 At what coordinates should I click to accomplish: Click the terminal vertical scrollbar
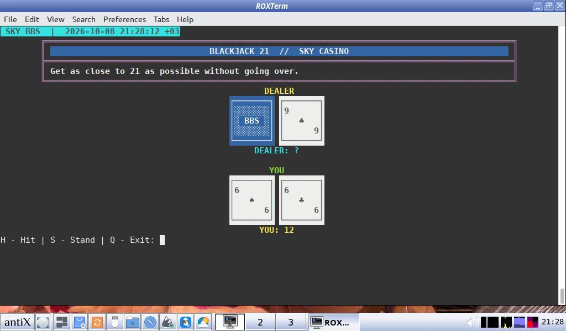click(562, 165)
